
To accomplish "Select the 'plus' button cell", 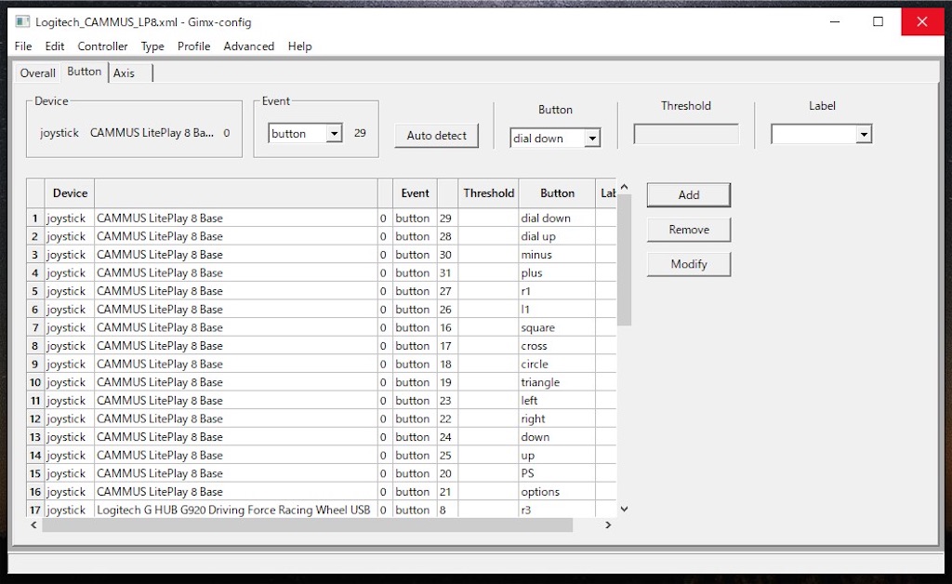I will (x=557, y=272).
